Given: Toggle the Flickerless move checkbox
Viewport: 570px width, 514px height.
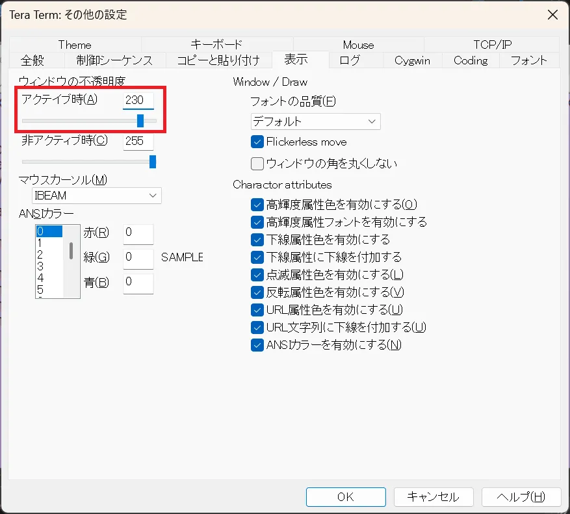Looking at the screenshot, I should [256, 142].
